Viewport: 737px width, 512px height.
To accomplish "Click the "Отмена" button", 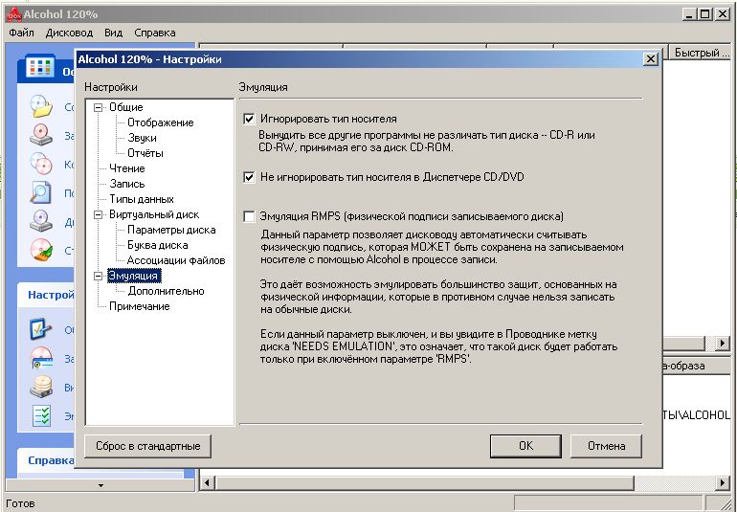I will point(606,446).
